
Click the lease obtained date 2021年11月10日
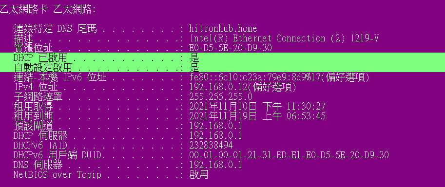223,107
